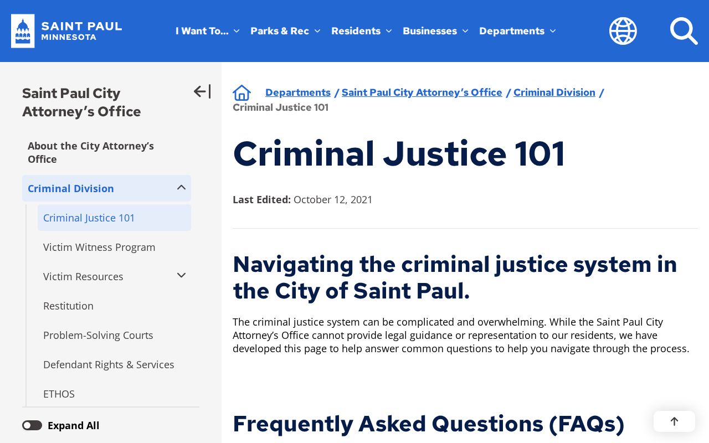Image resolution: width=709 pixels, height=443 pixels.
Task: Click the sidebar title Saint Paul City Attorney's Office
Action: pyautogui.click(x=81, y=102)
